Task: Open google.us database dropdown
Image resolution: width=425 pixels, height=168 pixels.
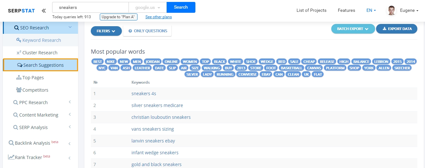Action: click(147, 7)
